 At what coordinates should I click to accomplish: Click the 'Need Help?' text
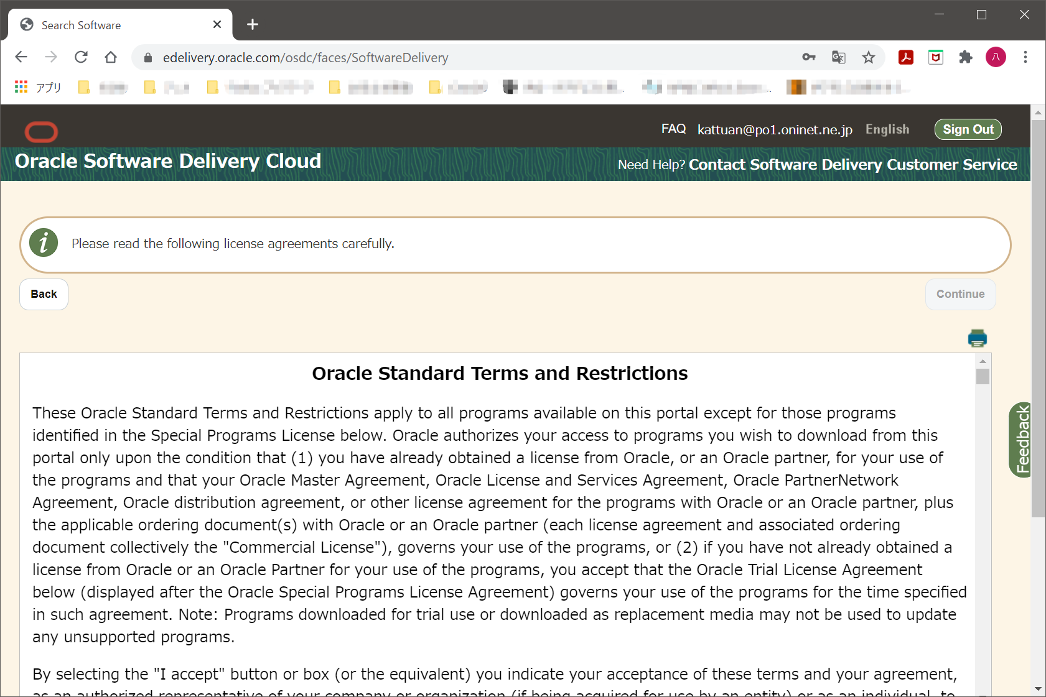(651, 165)
